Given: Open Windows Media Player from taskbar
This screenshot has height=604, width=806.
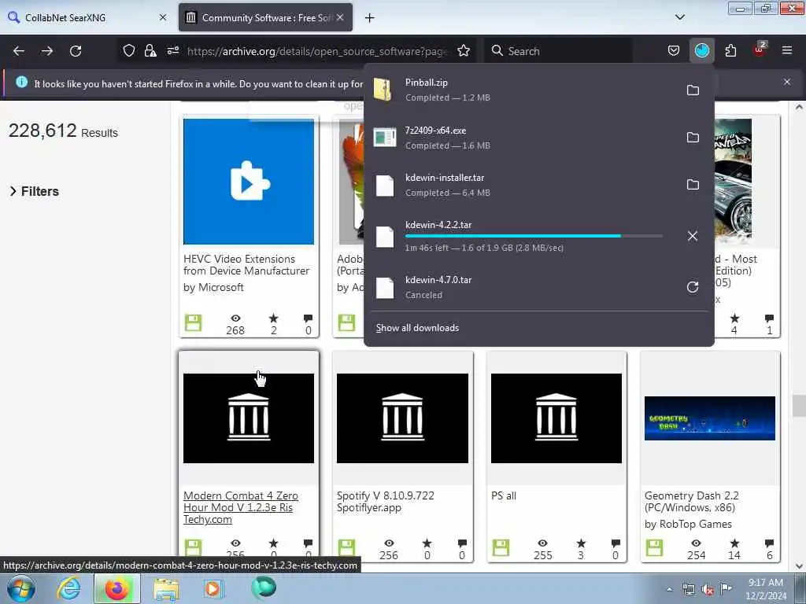Looking at the screenshot, I should pos(213,588).
